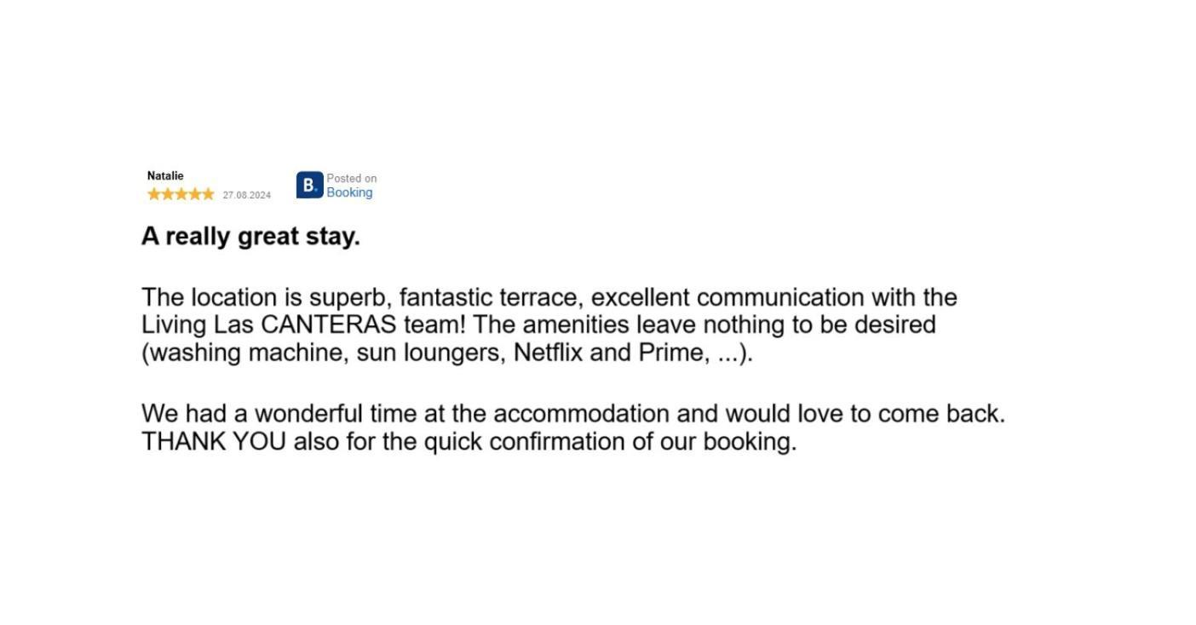The width and height of the screenshot is (1196, 625).
Task: Click the fourth rating star
Action: pos(194,194)
